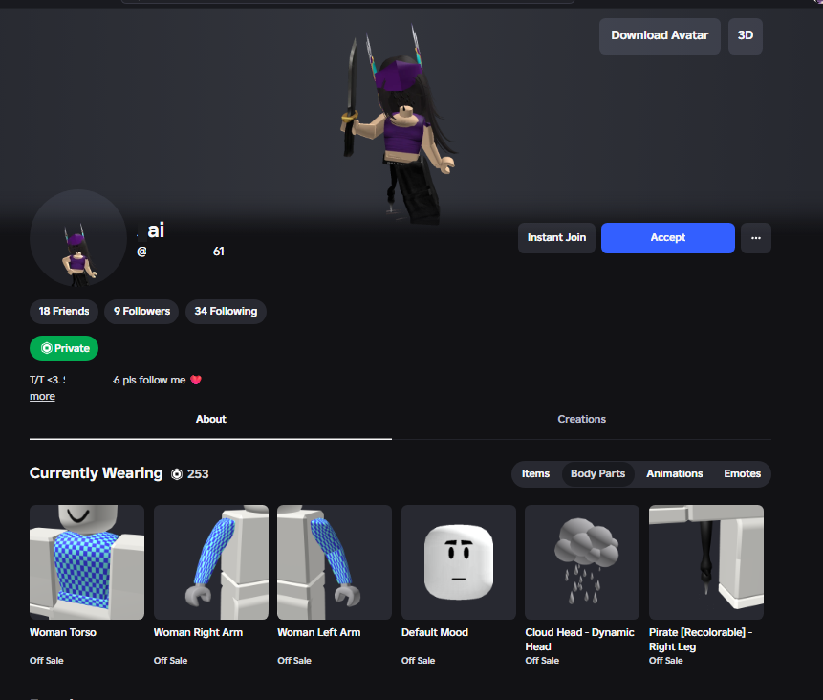The image size is (823, 700).
Task: Click the Woman Right Arm name
Action: coord(199,633)
